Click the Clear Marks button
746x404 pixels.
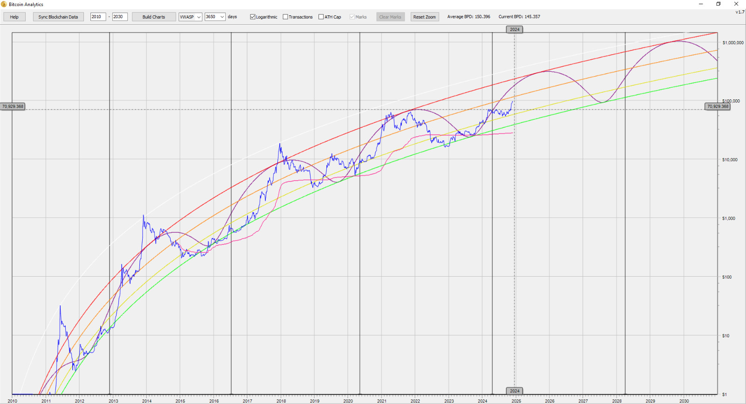coord(390,17)
